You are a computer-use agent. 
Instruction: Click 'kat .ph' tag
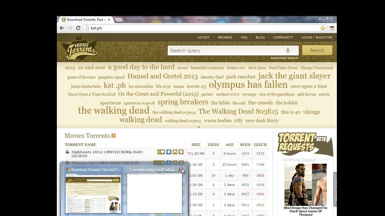[115, 85]
